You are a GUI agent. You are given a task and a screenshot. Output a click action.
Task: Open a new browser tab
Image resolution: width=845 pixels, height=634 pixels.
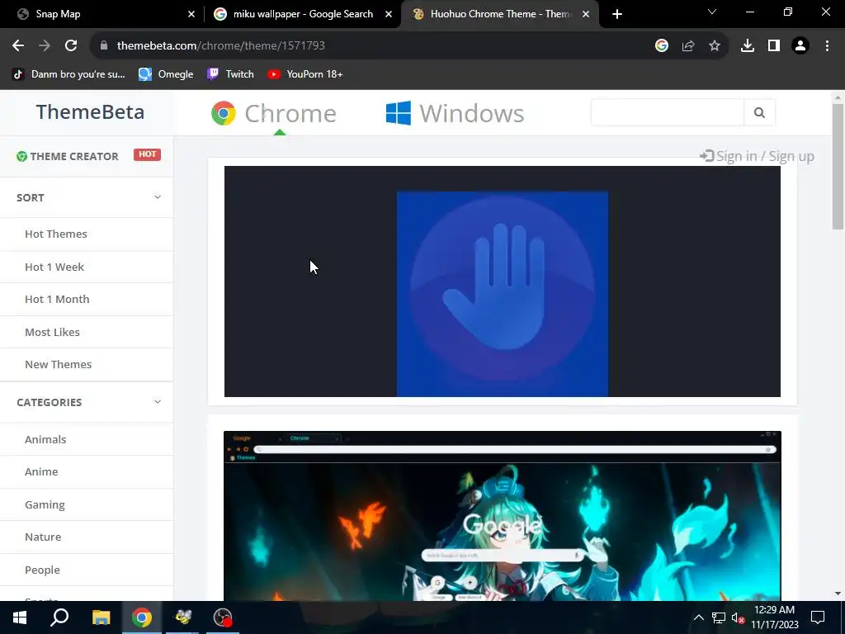point(617,14)
